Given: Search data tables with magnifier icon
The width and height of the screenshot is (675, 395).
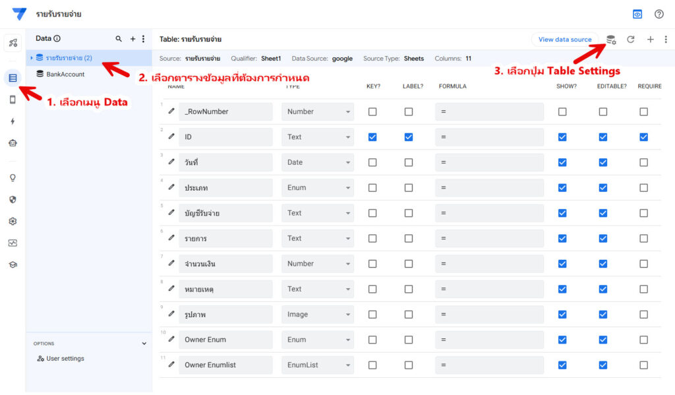Looking at the screenshot, I should click(119, 39).
